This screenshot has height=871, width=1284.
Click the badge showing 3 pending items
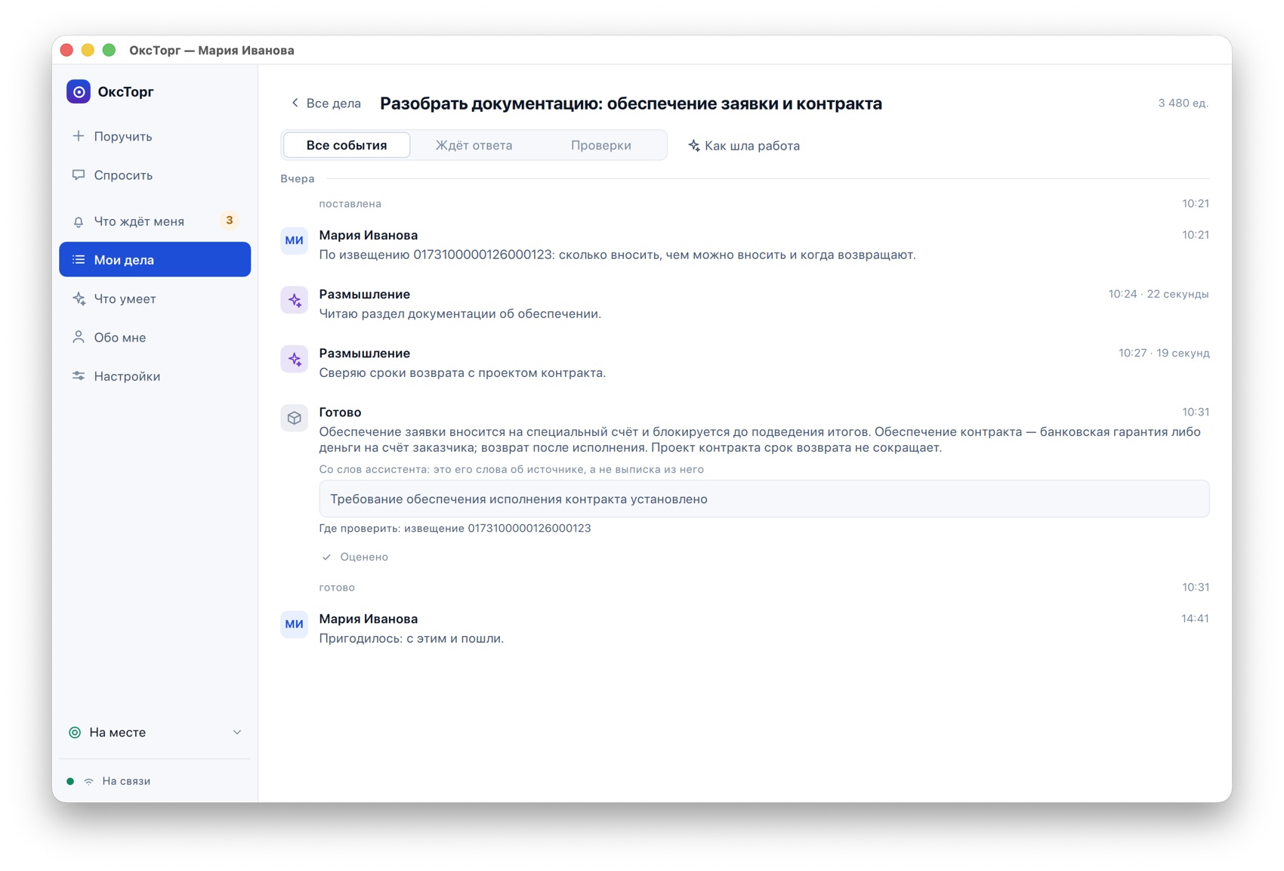[230, 221]
